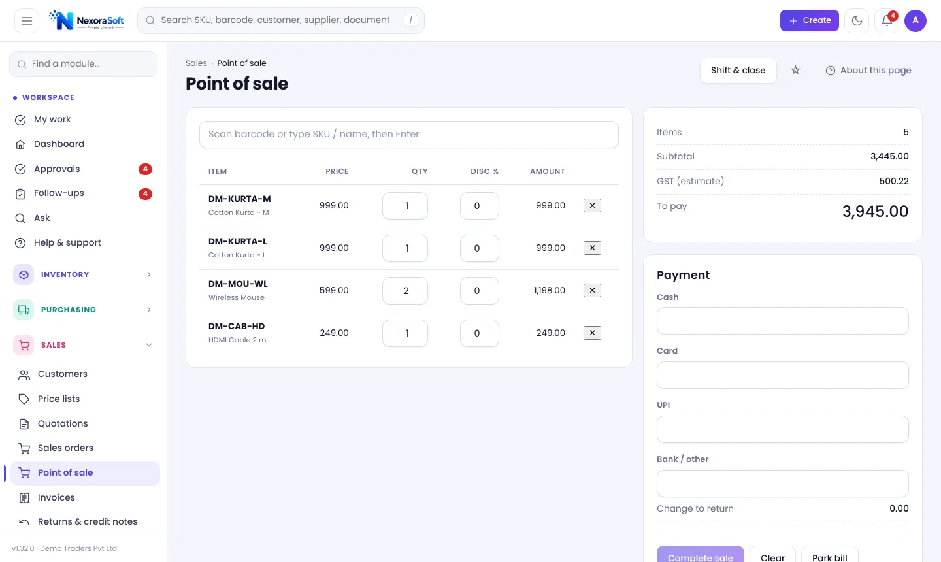
Task: Click the Cash payment field
Action: click(783, 321)
